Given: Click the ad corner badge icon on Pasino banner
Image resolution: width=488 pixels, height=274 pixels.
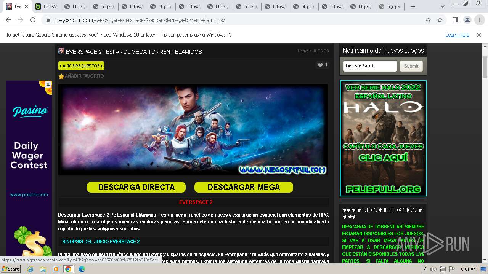Looking at the screenshot, I should tap(48, 84).
